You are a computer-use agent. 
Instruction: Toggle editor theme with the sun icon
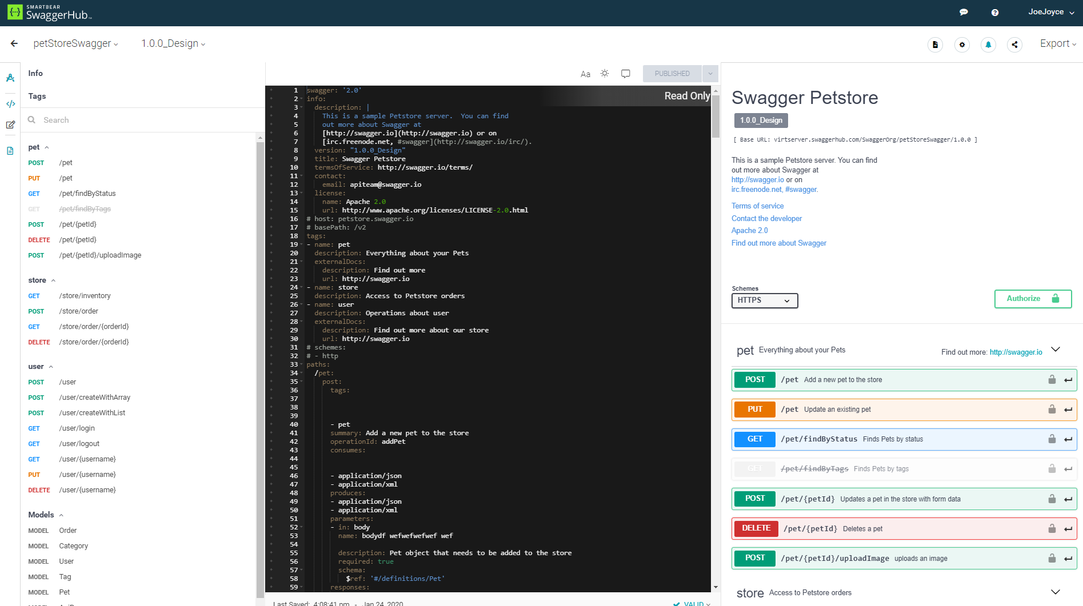(604, 73)
